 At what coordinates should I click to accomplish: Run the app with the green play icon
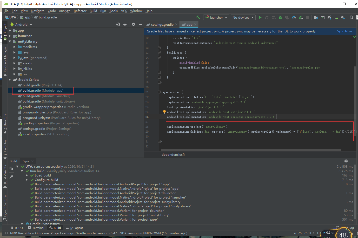(x=260, y=17)
